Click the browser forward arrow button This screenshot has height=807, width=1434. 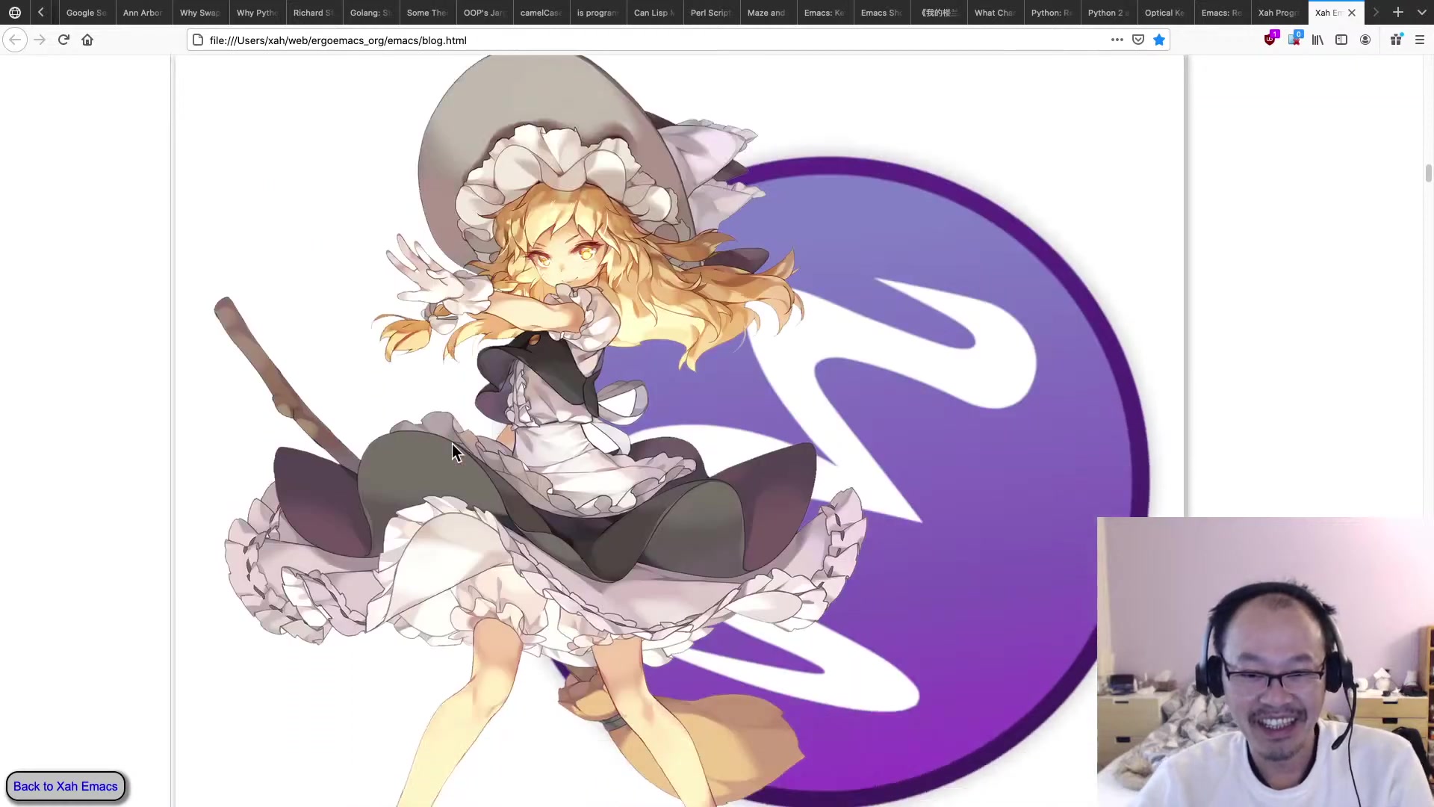[x=40, y=40]
